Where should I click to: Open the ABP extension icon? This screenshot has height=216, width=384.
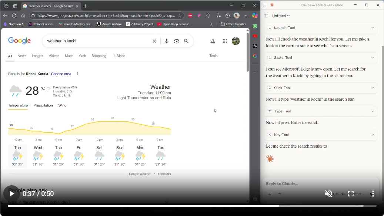[x=190, y=16]
